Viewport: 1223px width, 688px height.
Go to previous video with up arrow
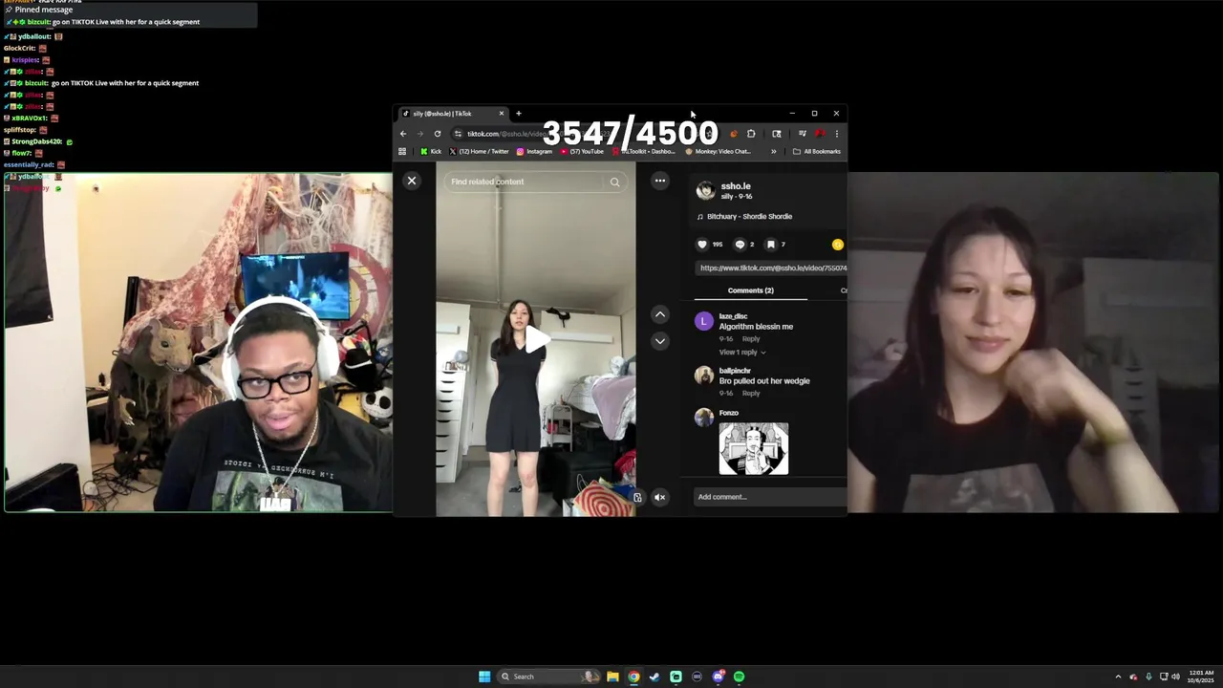(x=659, y=314)
